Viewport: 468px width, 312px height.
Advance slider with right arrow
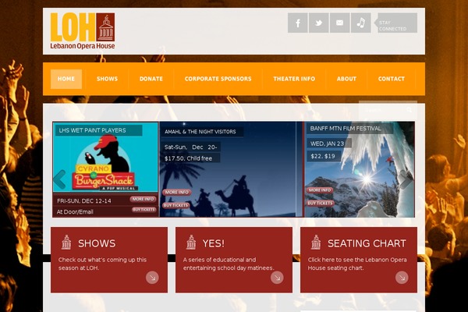pyautogui.click(x=406, y=179)
